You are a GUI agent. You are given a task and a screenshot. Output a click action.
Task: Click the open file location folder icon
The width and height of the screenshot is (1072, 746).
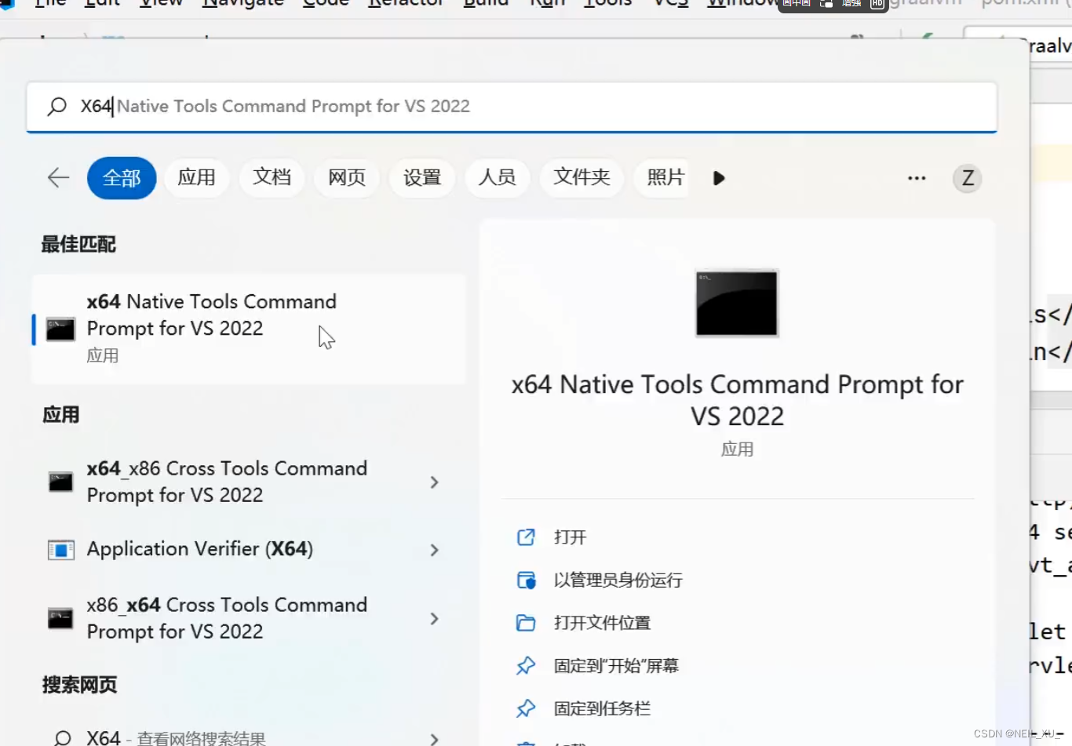click(x=526, y=623)
